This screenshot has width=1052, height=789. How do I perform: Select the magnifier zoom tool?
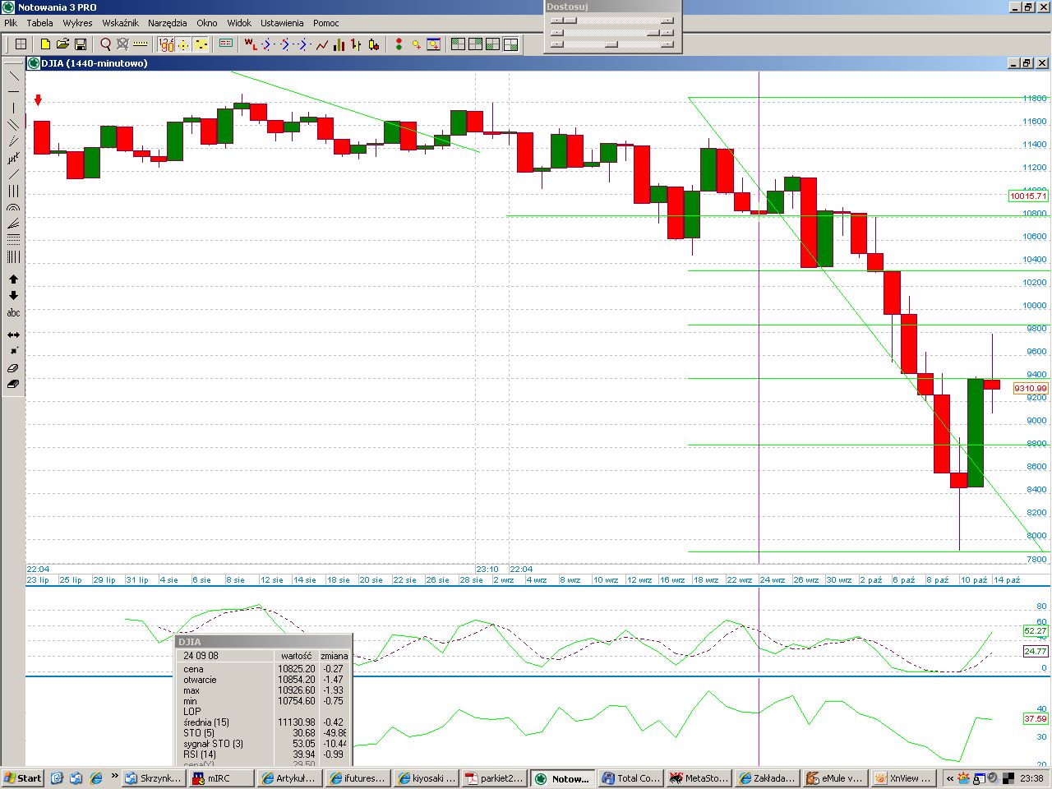(105, 44)
